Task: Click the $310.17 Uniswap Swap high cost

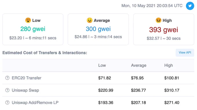Action: [x=172, y=90]
